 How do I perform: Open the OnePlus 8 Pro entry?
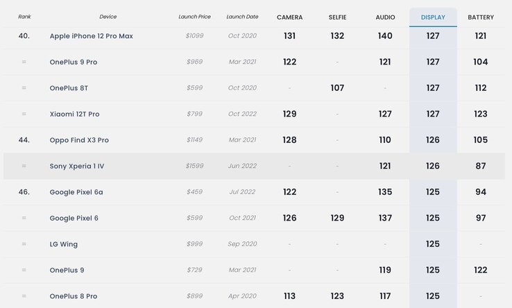tap(74, 296)
